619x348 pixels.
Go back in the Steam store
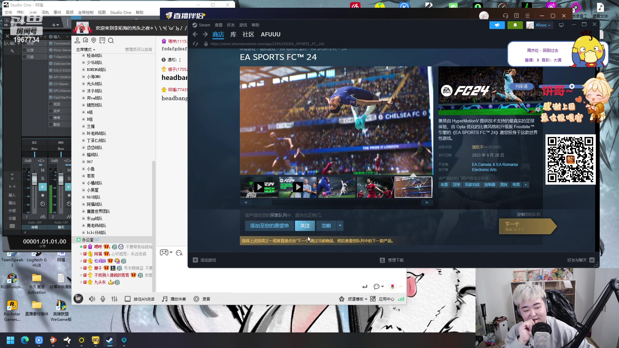coord(195,34)
